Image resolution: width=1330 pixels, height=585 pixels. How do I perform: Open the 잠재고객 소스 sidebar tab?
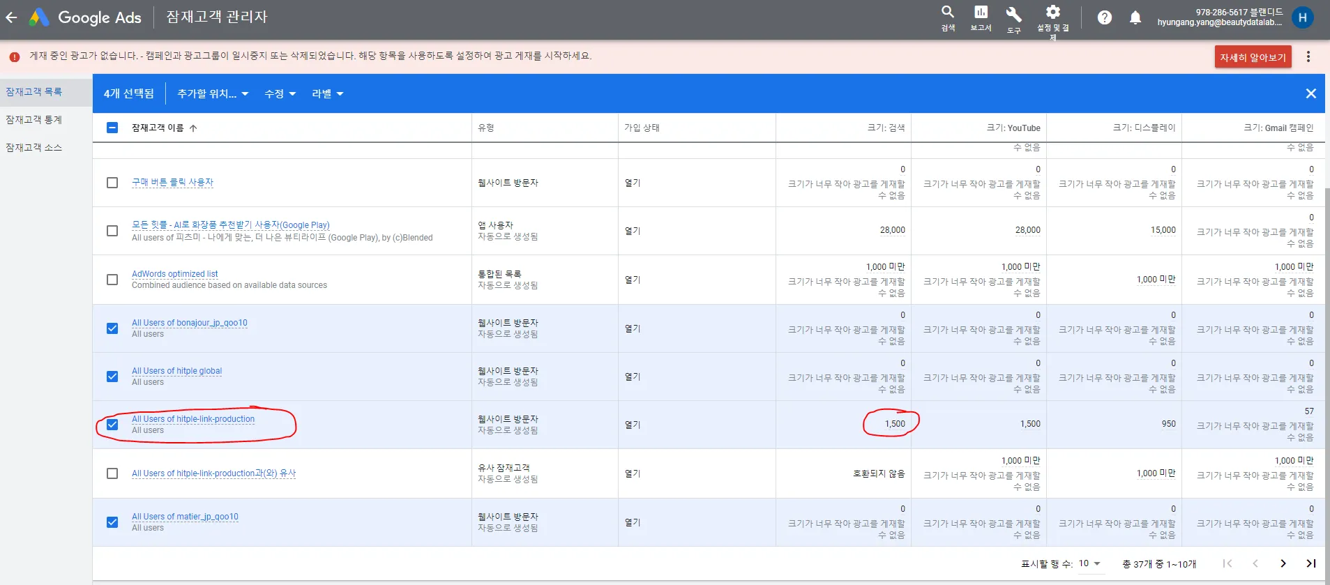pos(46,148)
